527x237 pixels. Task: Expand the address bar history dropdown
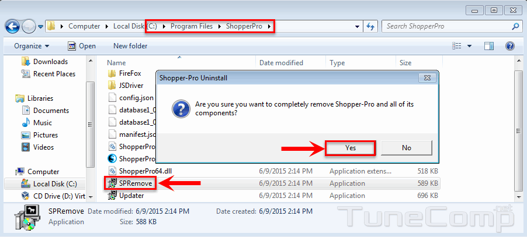[x=357, y=26]
